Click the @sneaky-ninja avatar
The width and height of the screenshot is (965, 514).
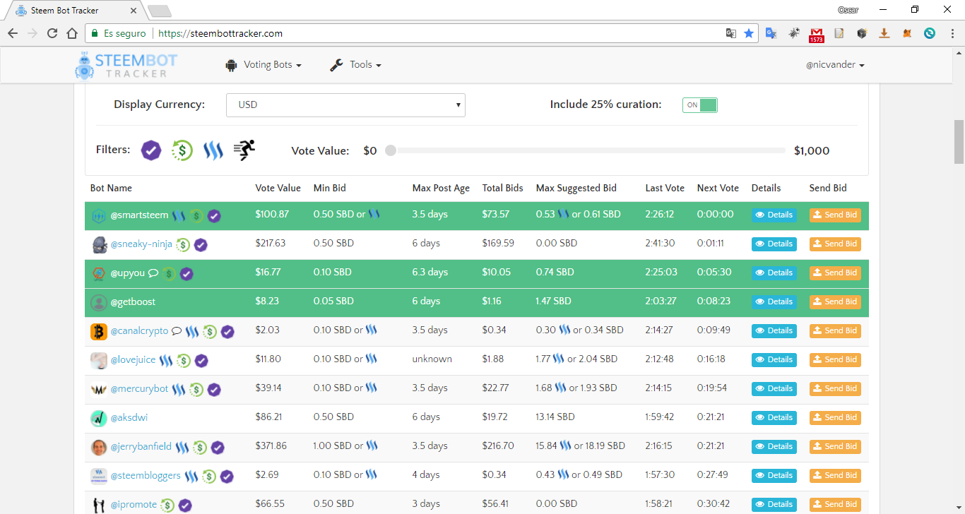tap(99, 244)
